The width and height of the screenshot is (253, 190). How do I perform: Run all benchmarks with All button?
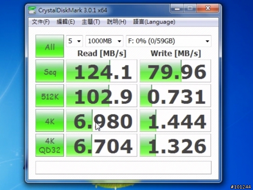tap(50, 46)
